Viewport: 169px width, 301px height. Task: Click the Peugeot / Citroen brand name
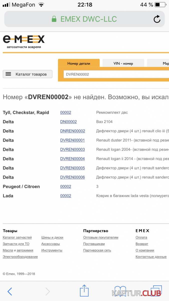point(21,187)
